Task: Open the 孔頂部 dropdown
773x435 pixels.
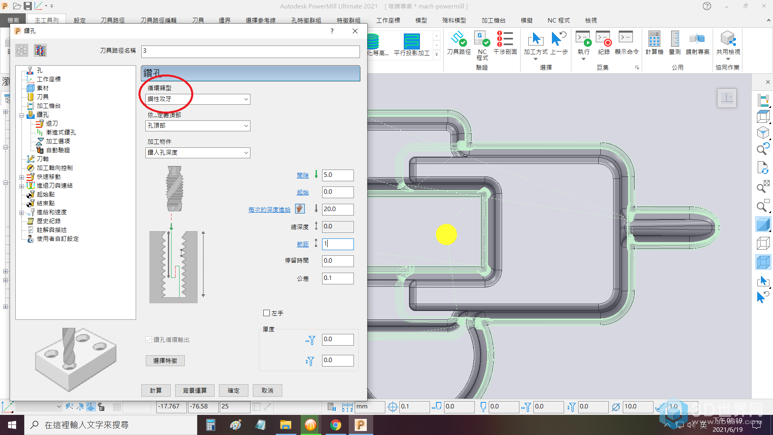Action: 198,126
